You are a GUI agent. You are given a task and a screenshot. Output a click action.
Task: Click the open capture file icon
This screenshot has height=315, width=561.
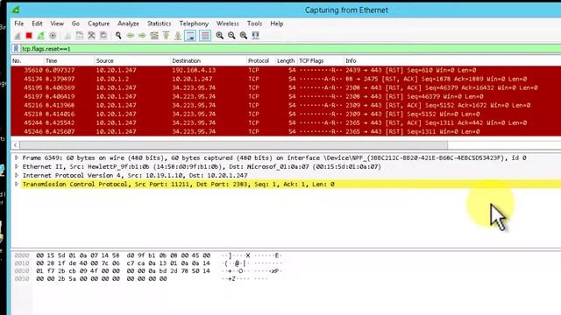coord(67,35)
